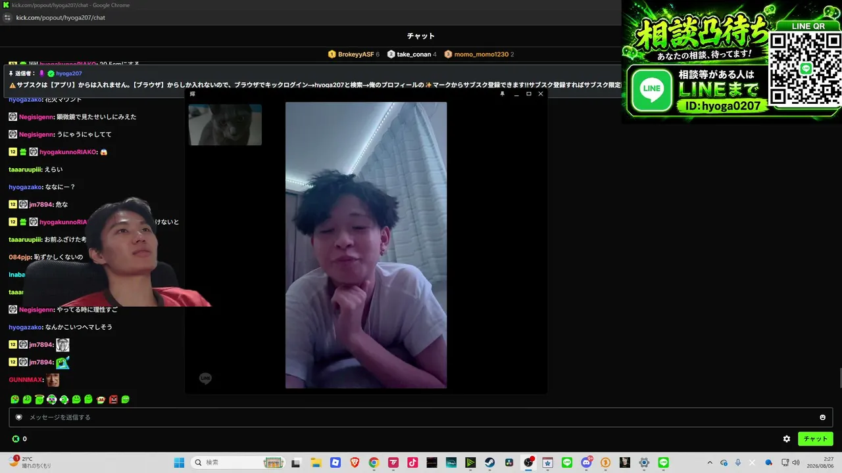842x473 pixels.
Task: Open Brave browser from the taskbar
Action: tap(355, 462)
